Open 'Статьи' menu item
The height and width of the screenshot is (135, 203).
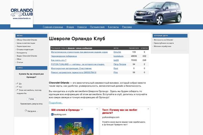(x=20, y=62)
